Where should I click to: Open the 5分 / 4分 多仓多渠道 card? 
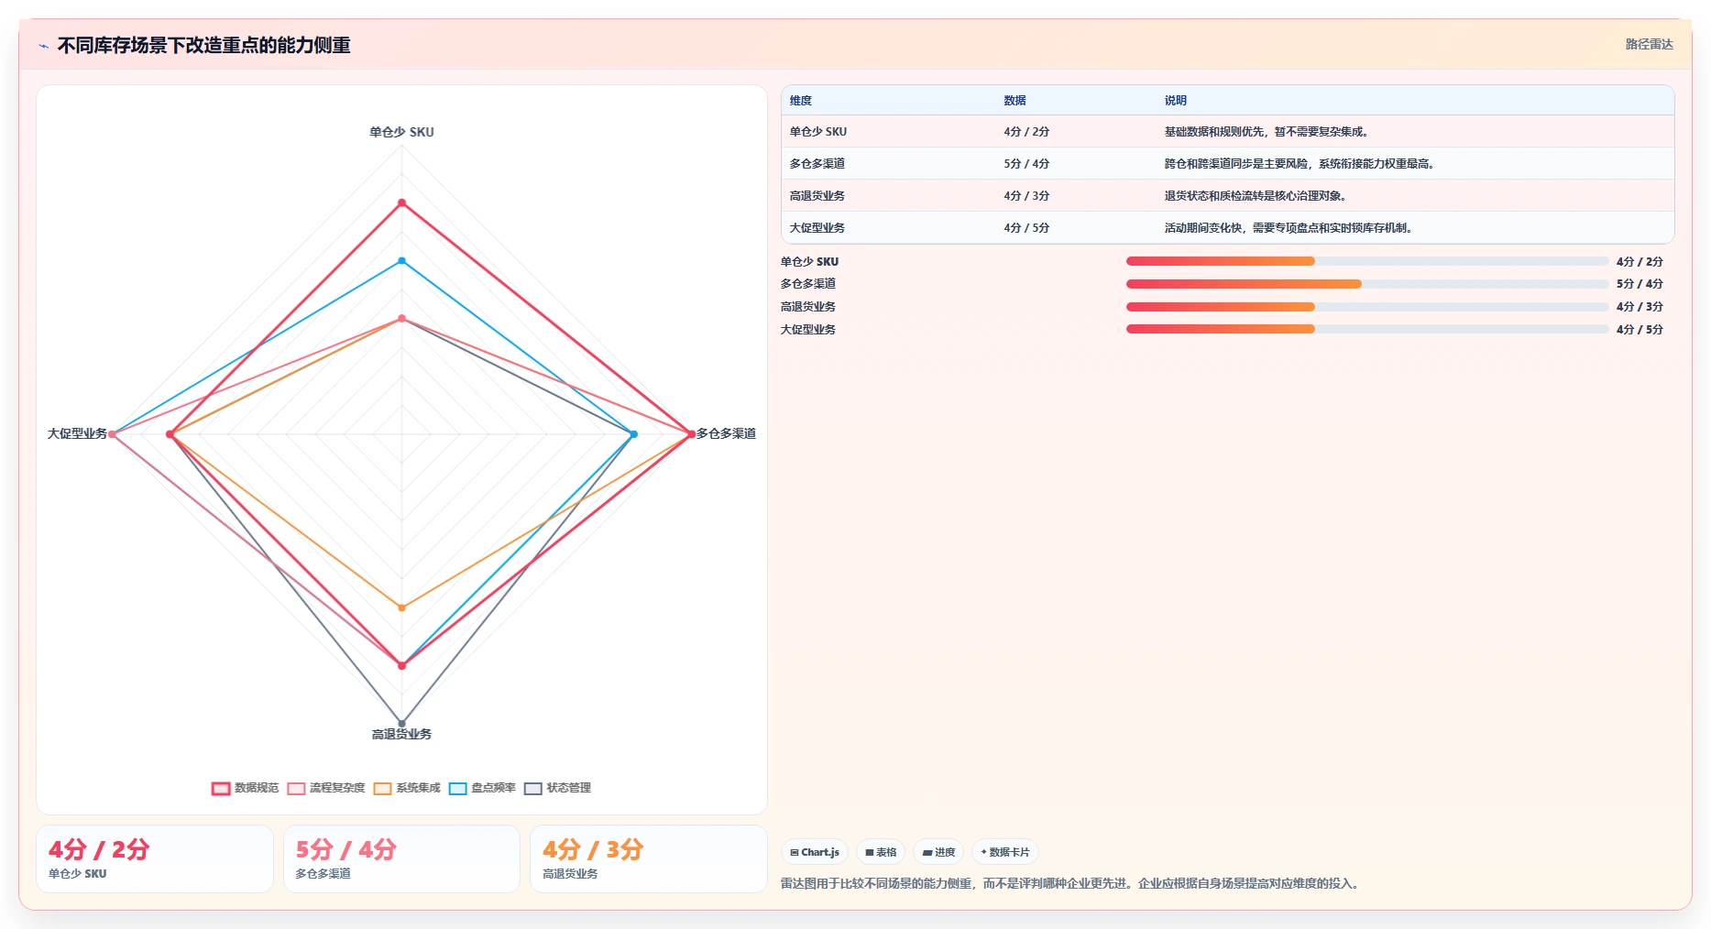pos(401,859)
